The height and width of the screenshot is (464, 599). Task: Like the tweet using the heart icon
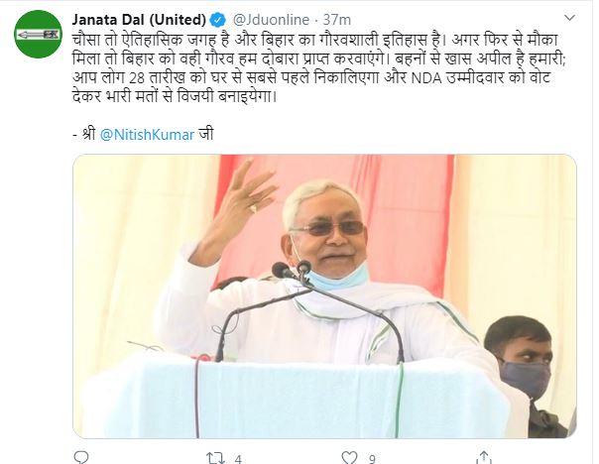(x=349, y=457)
